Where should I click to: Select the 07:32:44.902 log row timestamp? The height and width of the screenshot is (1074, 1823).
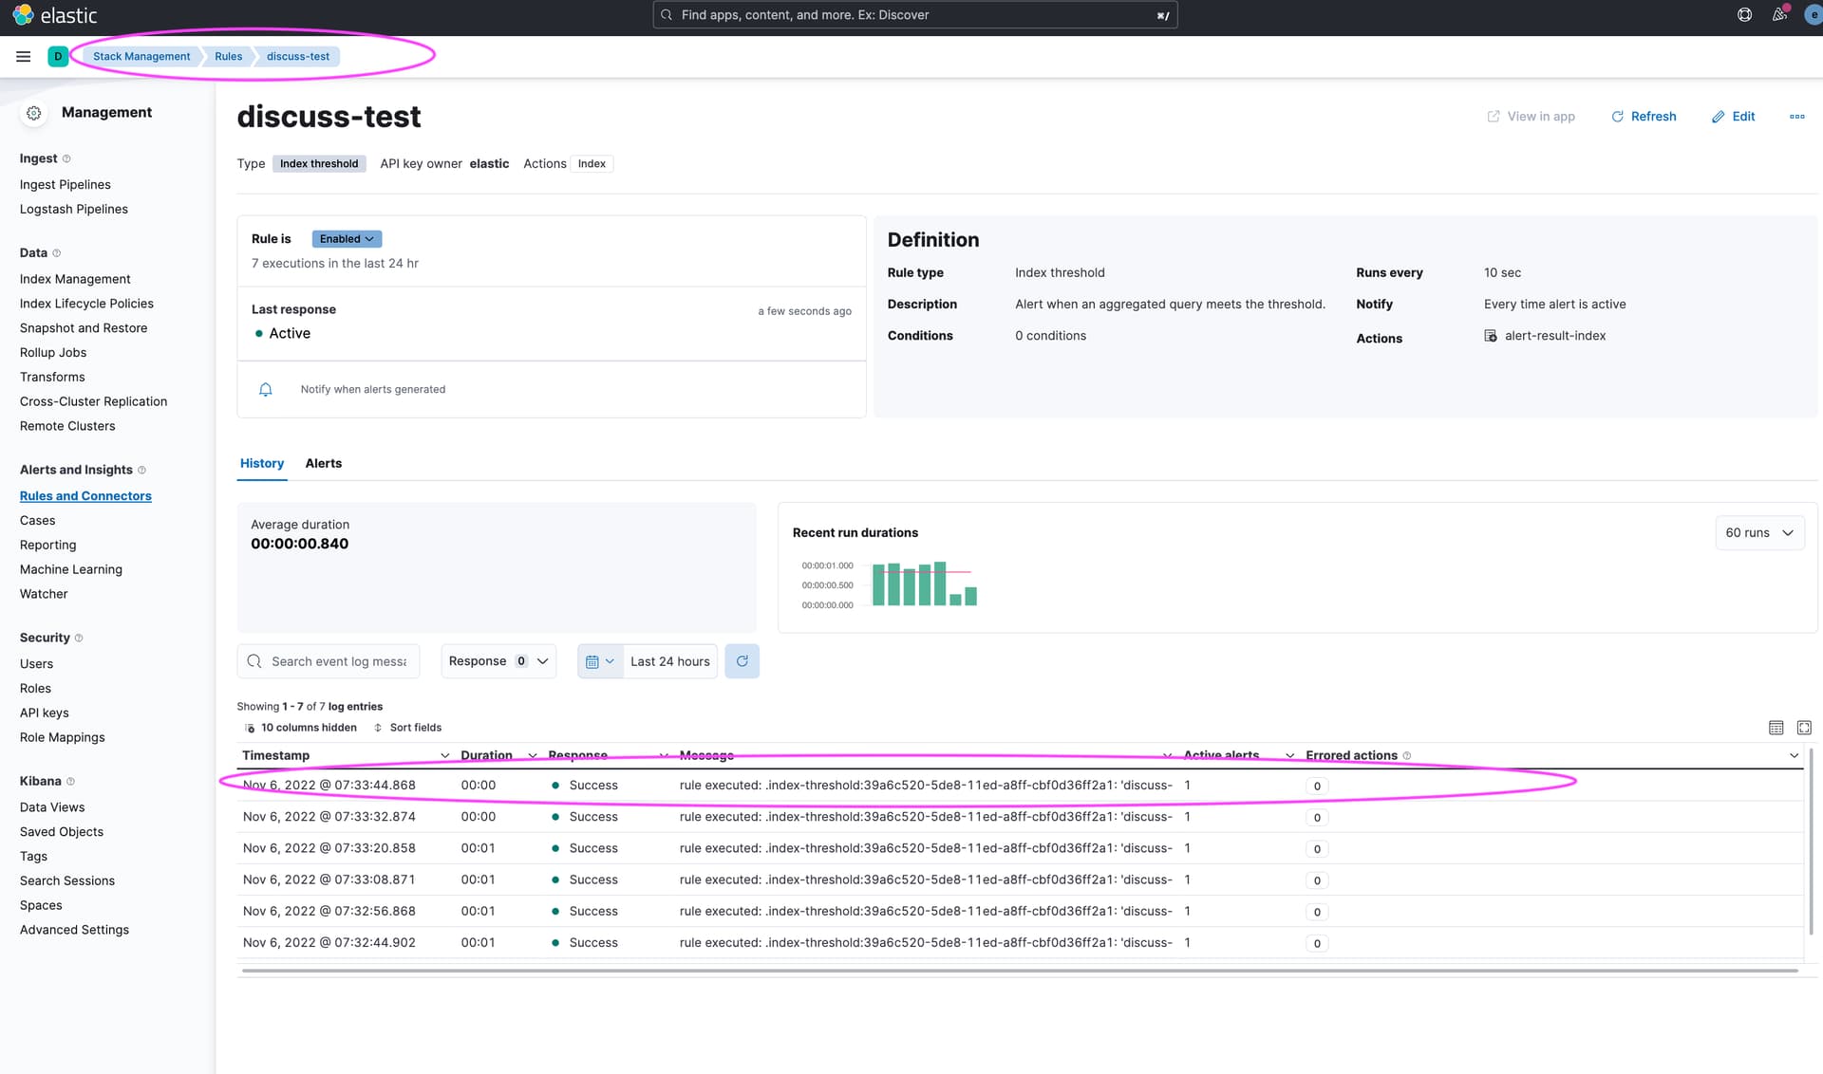pos(329,943)
